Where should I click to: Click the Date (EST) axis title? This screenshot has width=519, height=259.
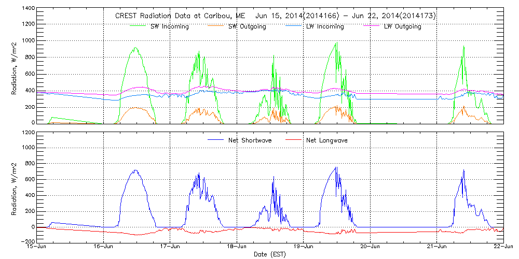[270, 254]
